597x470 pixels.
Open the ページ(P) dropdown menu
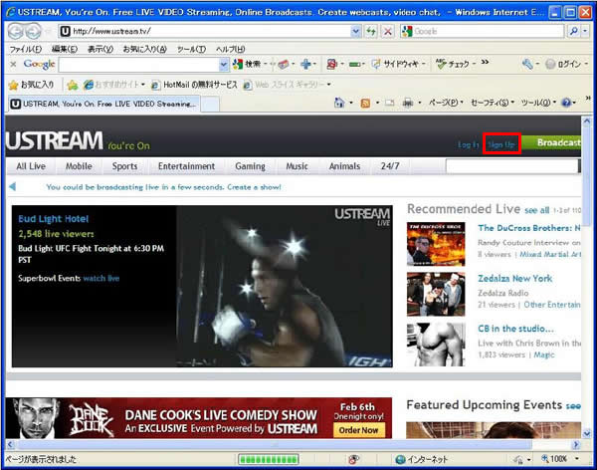pos(446,103)
